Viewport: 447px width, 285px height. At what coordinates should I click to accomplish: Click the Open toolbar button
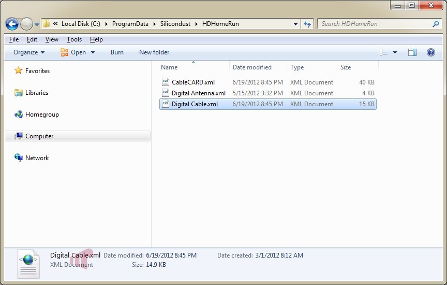coord(73,52)
